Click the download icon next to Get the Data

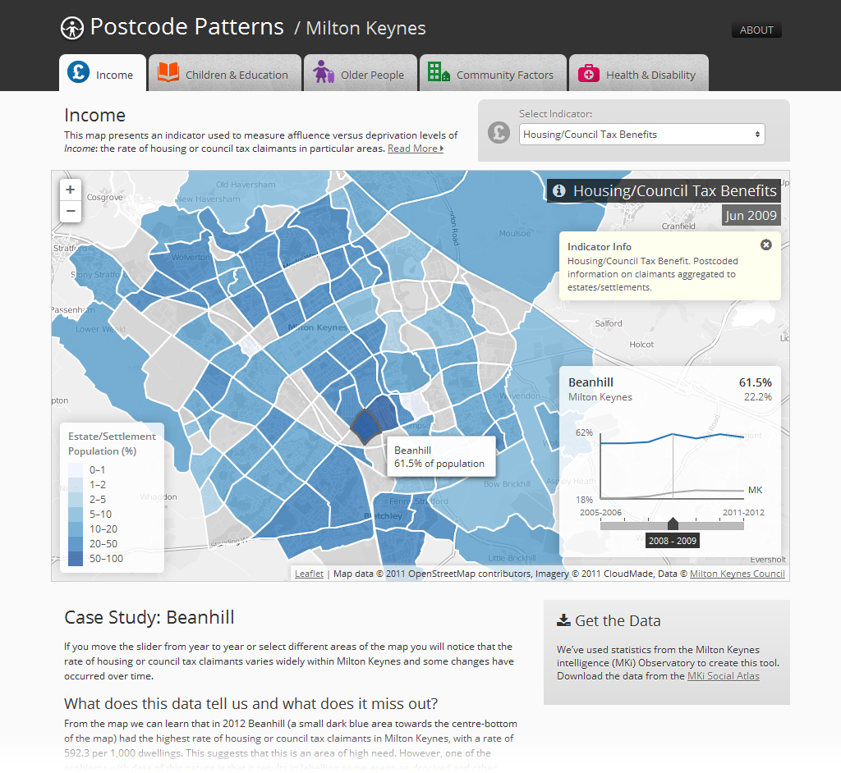pos(563,620)
